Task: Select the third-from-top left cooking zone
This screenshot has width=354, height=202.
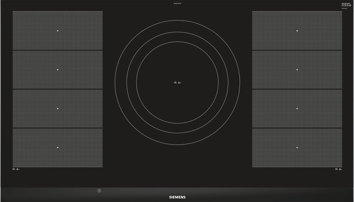Action: 58,108
